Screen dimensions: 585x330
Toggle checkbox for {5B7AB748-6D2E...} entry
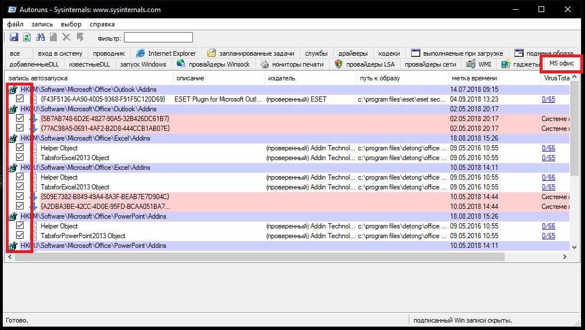tap(20, 119)
